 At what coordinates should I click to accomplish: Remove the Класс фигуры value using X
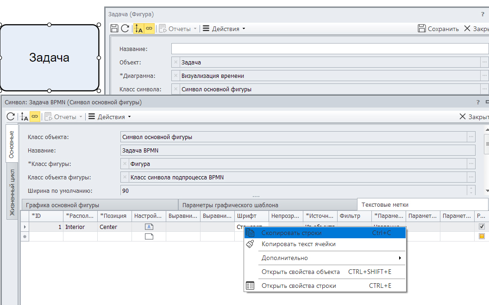point(125,164)
